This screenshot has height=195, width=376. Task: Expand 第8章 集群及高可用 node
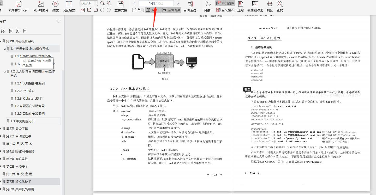point(1,189)
